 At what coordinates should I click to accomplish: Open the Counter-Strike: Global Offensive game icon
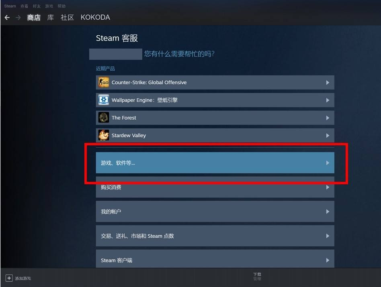pos(104,82)
